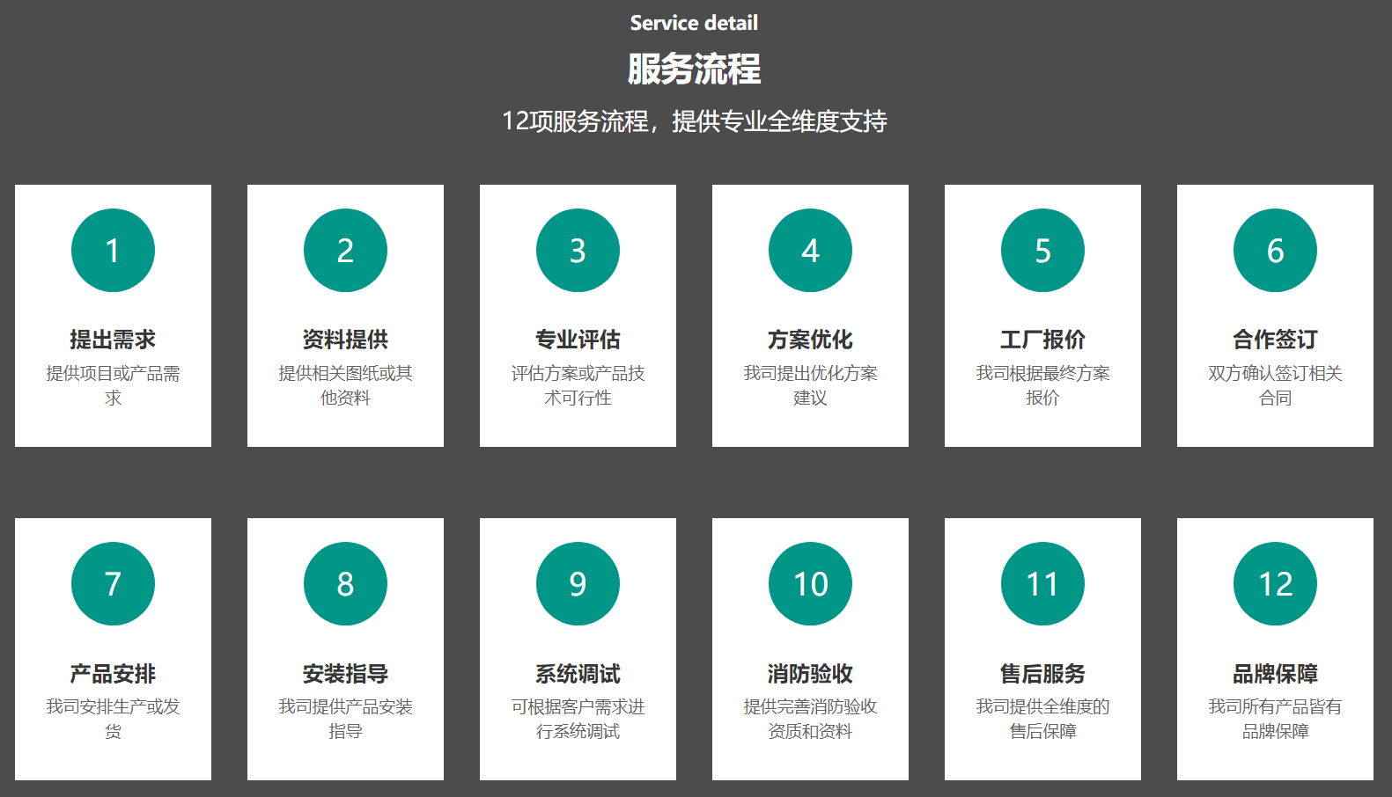Click the 我司所有产品皆有品牌保障 description
Screen dimensions: 1392x797
tap(1275, 719)
